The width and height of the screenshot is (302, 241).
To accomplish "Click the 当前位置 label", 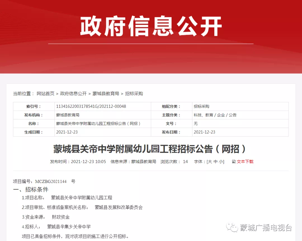I will click(x=23, y=94).
